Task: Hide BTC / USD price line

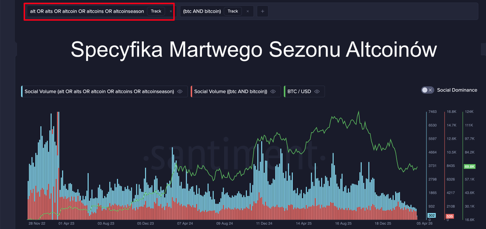Action: coord(317,91)
